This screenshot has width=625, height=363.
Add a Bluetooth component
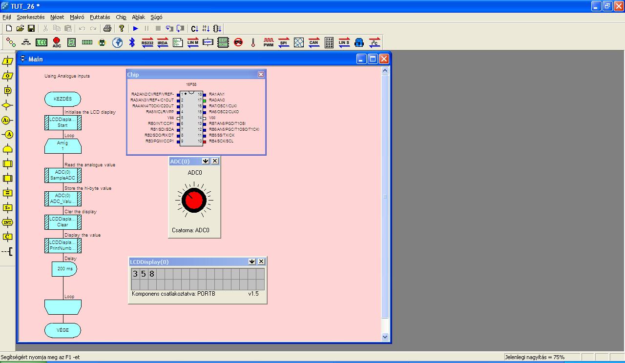132,42
